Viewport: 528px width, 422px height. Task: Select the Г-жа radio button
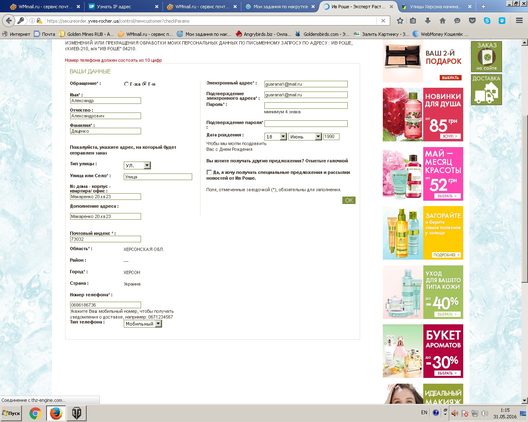coord(127,84)
